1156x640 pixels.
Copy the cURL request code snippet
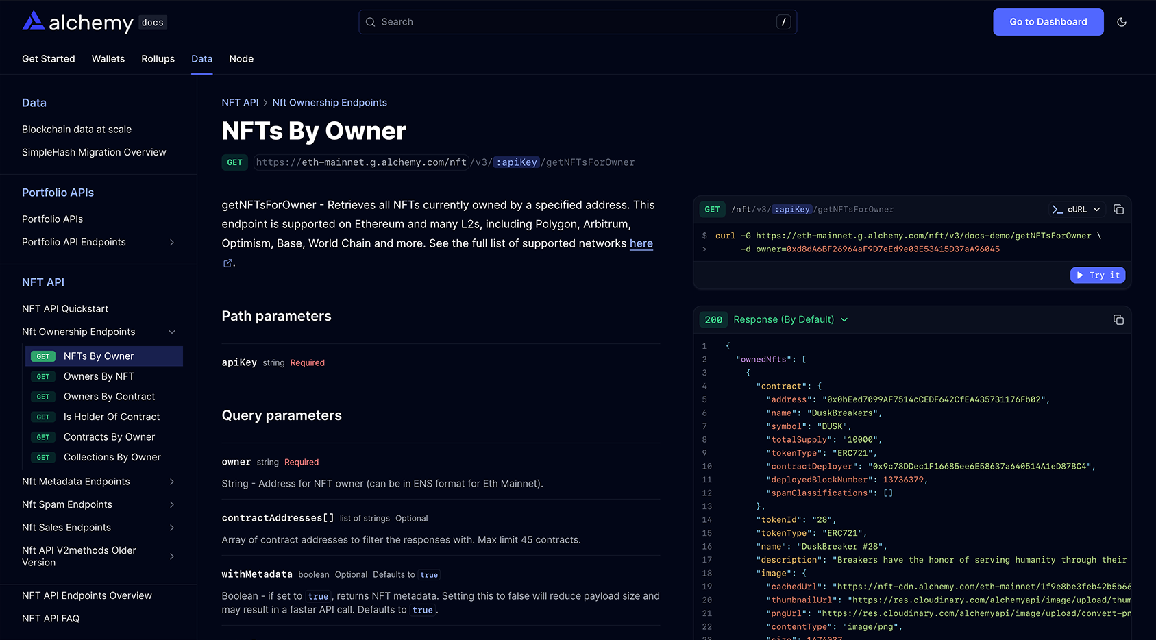[x=1118, y=209]
